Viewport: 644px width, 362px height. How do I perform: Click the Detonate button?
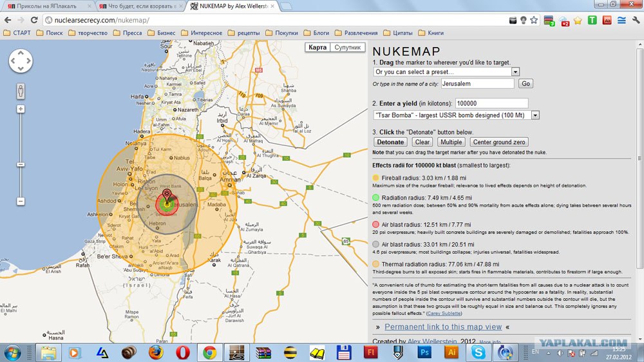[x=390, y=142]
